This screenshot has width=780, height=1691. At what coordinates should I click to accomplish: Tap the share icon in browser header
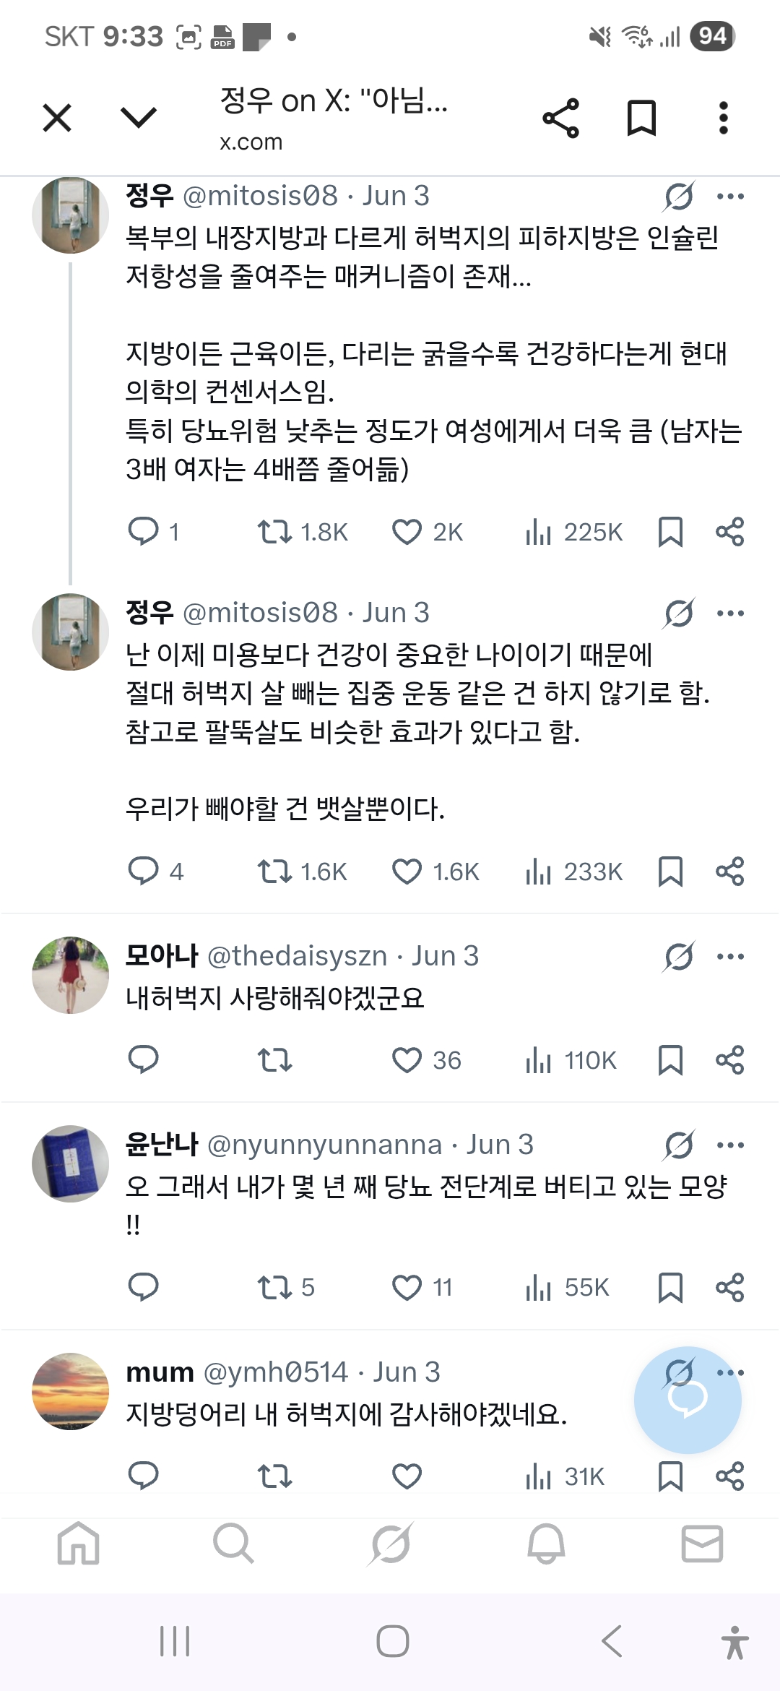[x=561, y=119]
